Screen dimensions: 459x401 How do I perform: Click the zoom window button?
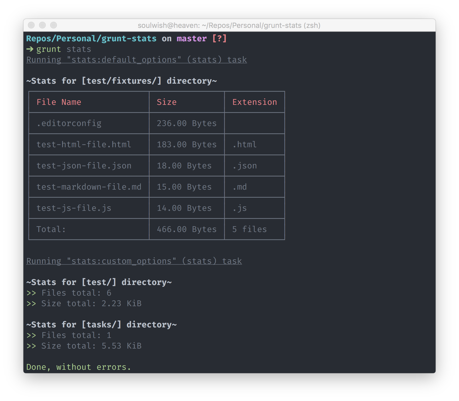point(54,25)
